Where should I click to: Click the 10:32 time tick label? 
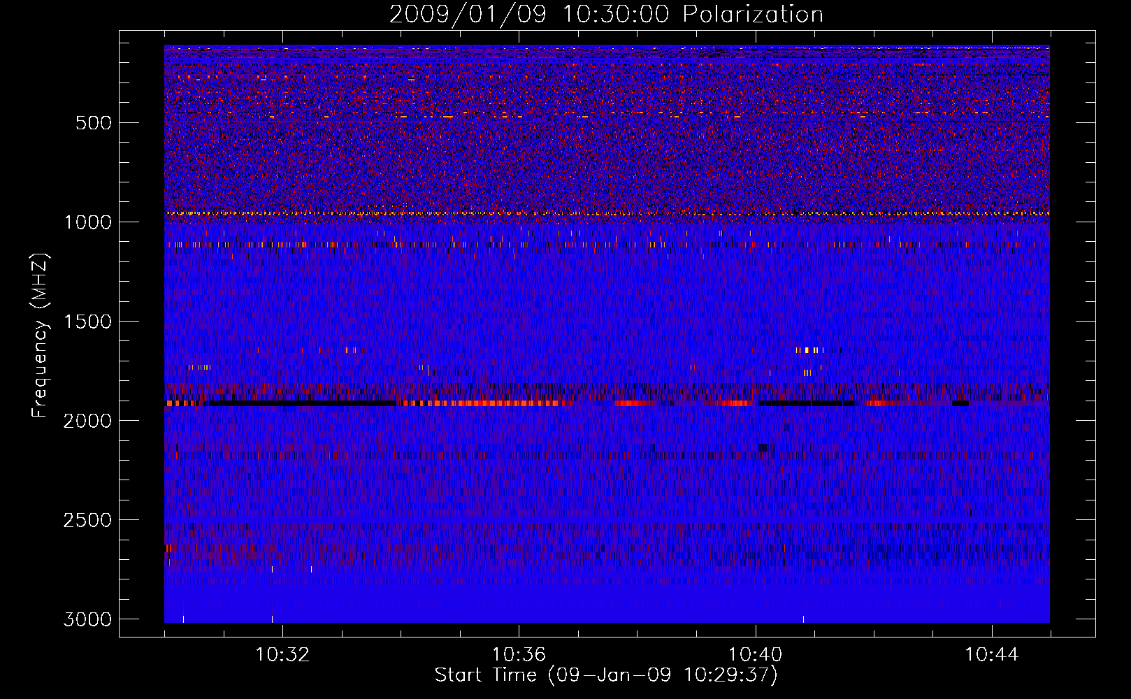282,655
